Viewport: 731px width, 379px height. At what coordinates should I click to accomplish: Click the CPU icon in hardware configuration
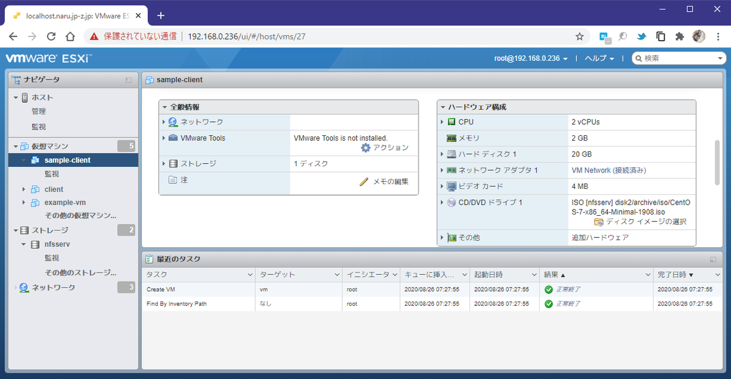click(451, 122)
